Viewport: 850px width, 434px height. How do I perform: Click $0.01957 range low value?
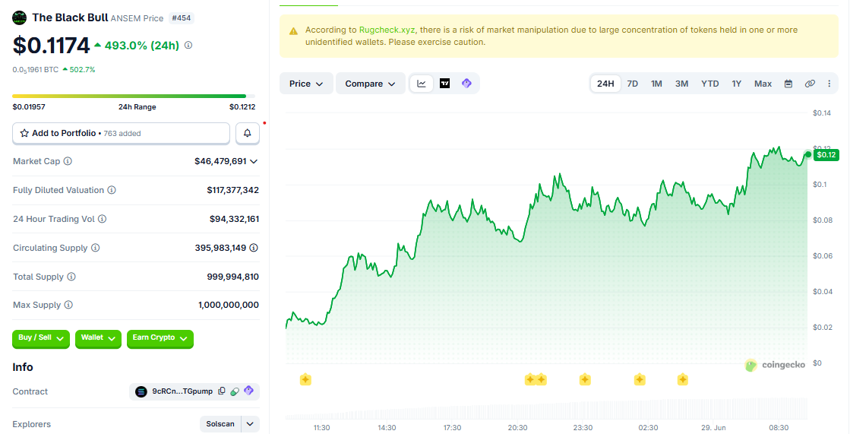pos(29,107)
